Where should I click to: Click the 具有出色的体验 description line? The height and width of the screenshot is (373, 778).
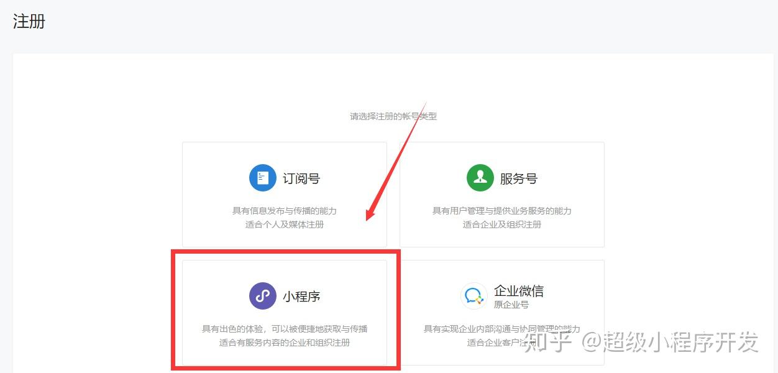[x=285, y=329]
